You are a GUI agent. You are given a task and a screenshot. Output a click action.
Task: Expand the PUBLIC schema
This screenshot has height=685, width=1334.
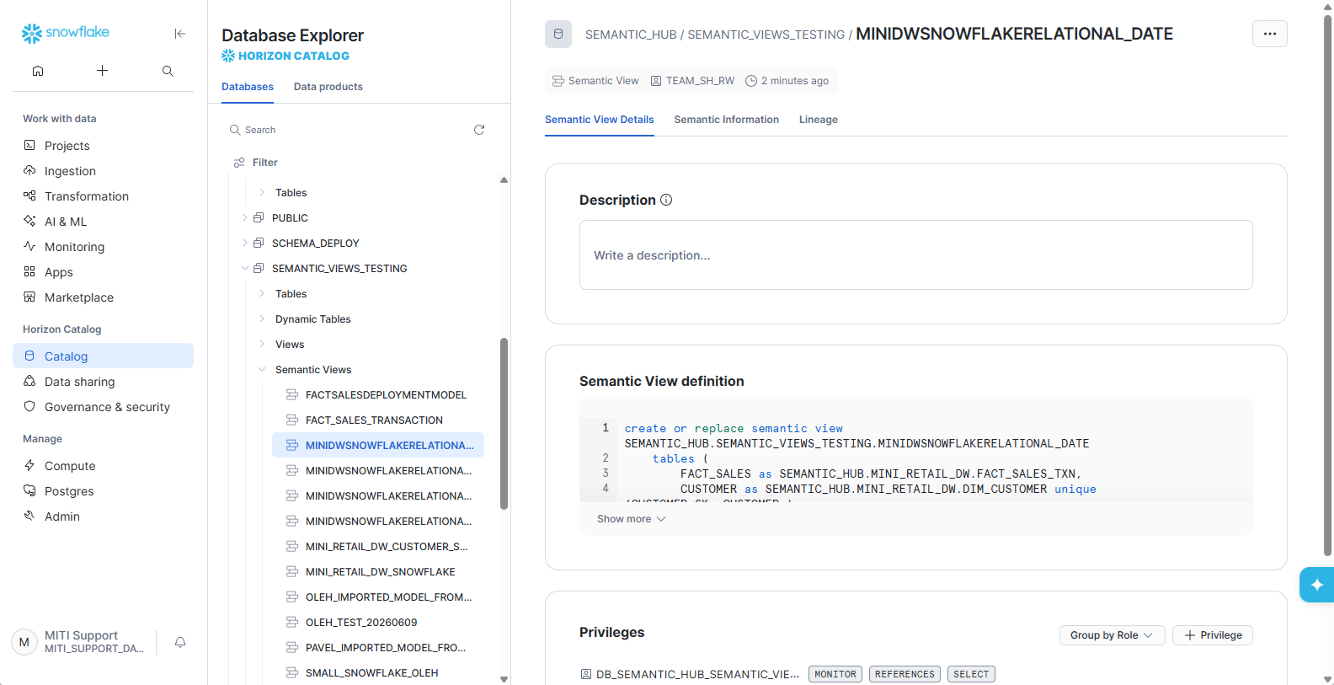[245, 217]
